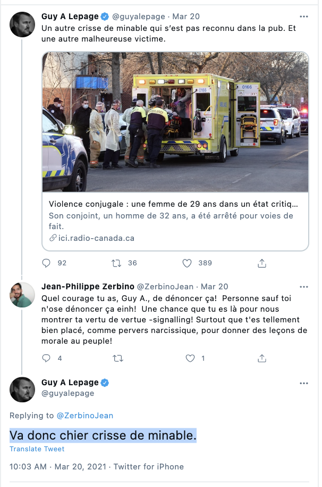Like the tweet with 389 likes
This screenshot has height=487, width=322.
coord(187,263)
